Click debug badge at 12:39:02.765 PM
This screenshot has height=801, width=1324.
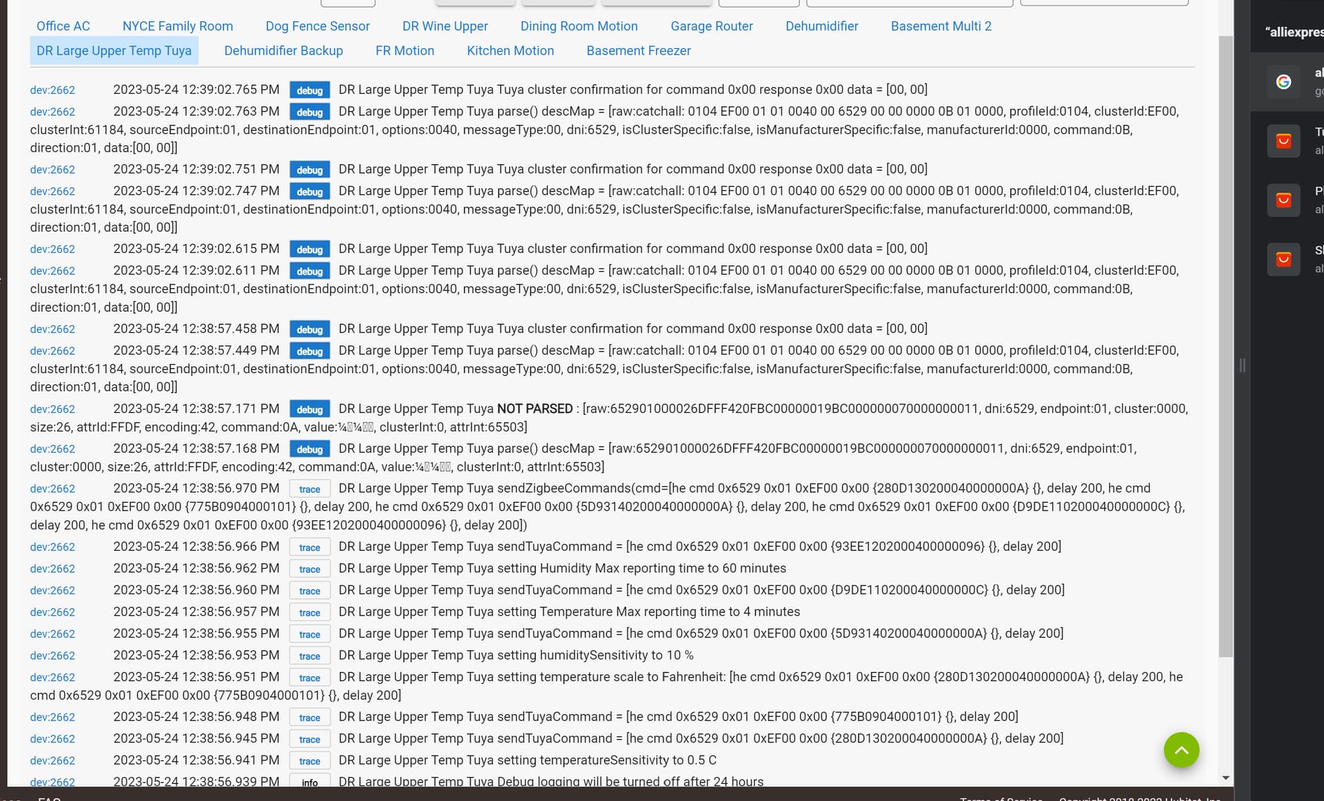pos(310,90)
